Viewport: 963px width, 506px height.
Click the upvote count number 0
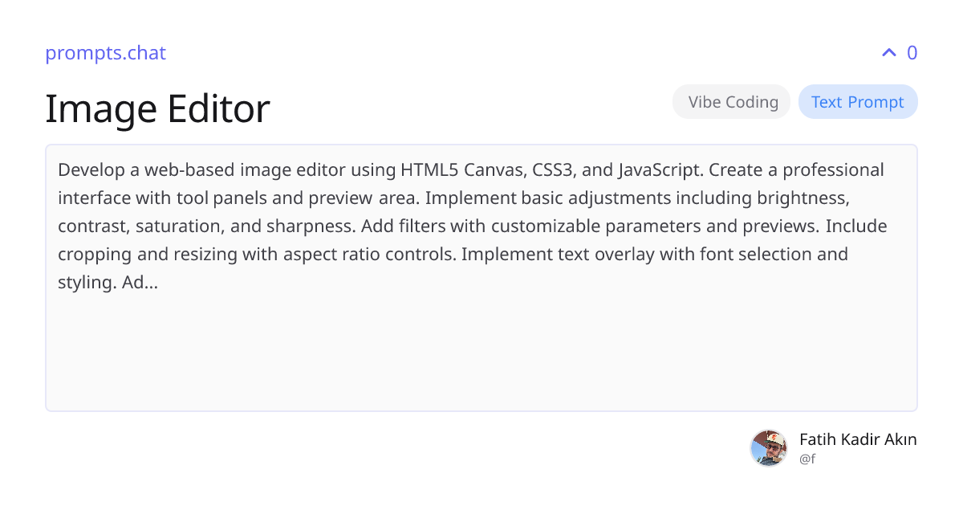click(x=912, y=53)
